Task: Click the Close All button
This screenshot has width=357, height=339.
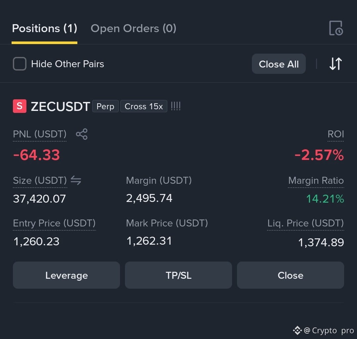Action: click(279, 64)
